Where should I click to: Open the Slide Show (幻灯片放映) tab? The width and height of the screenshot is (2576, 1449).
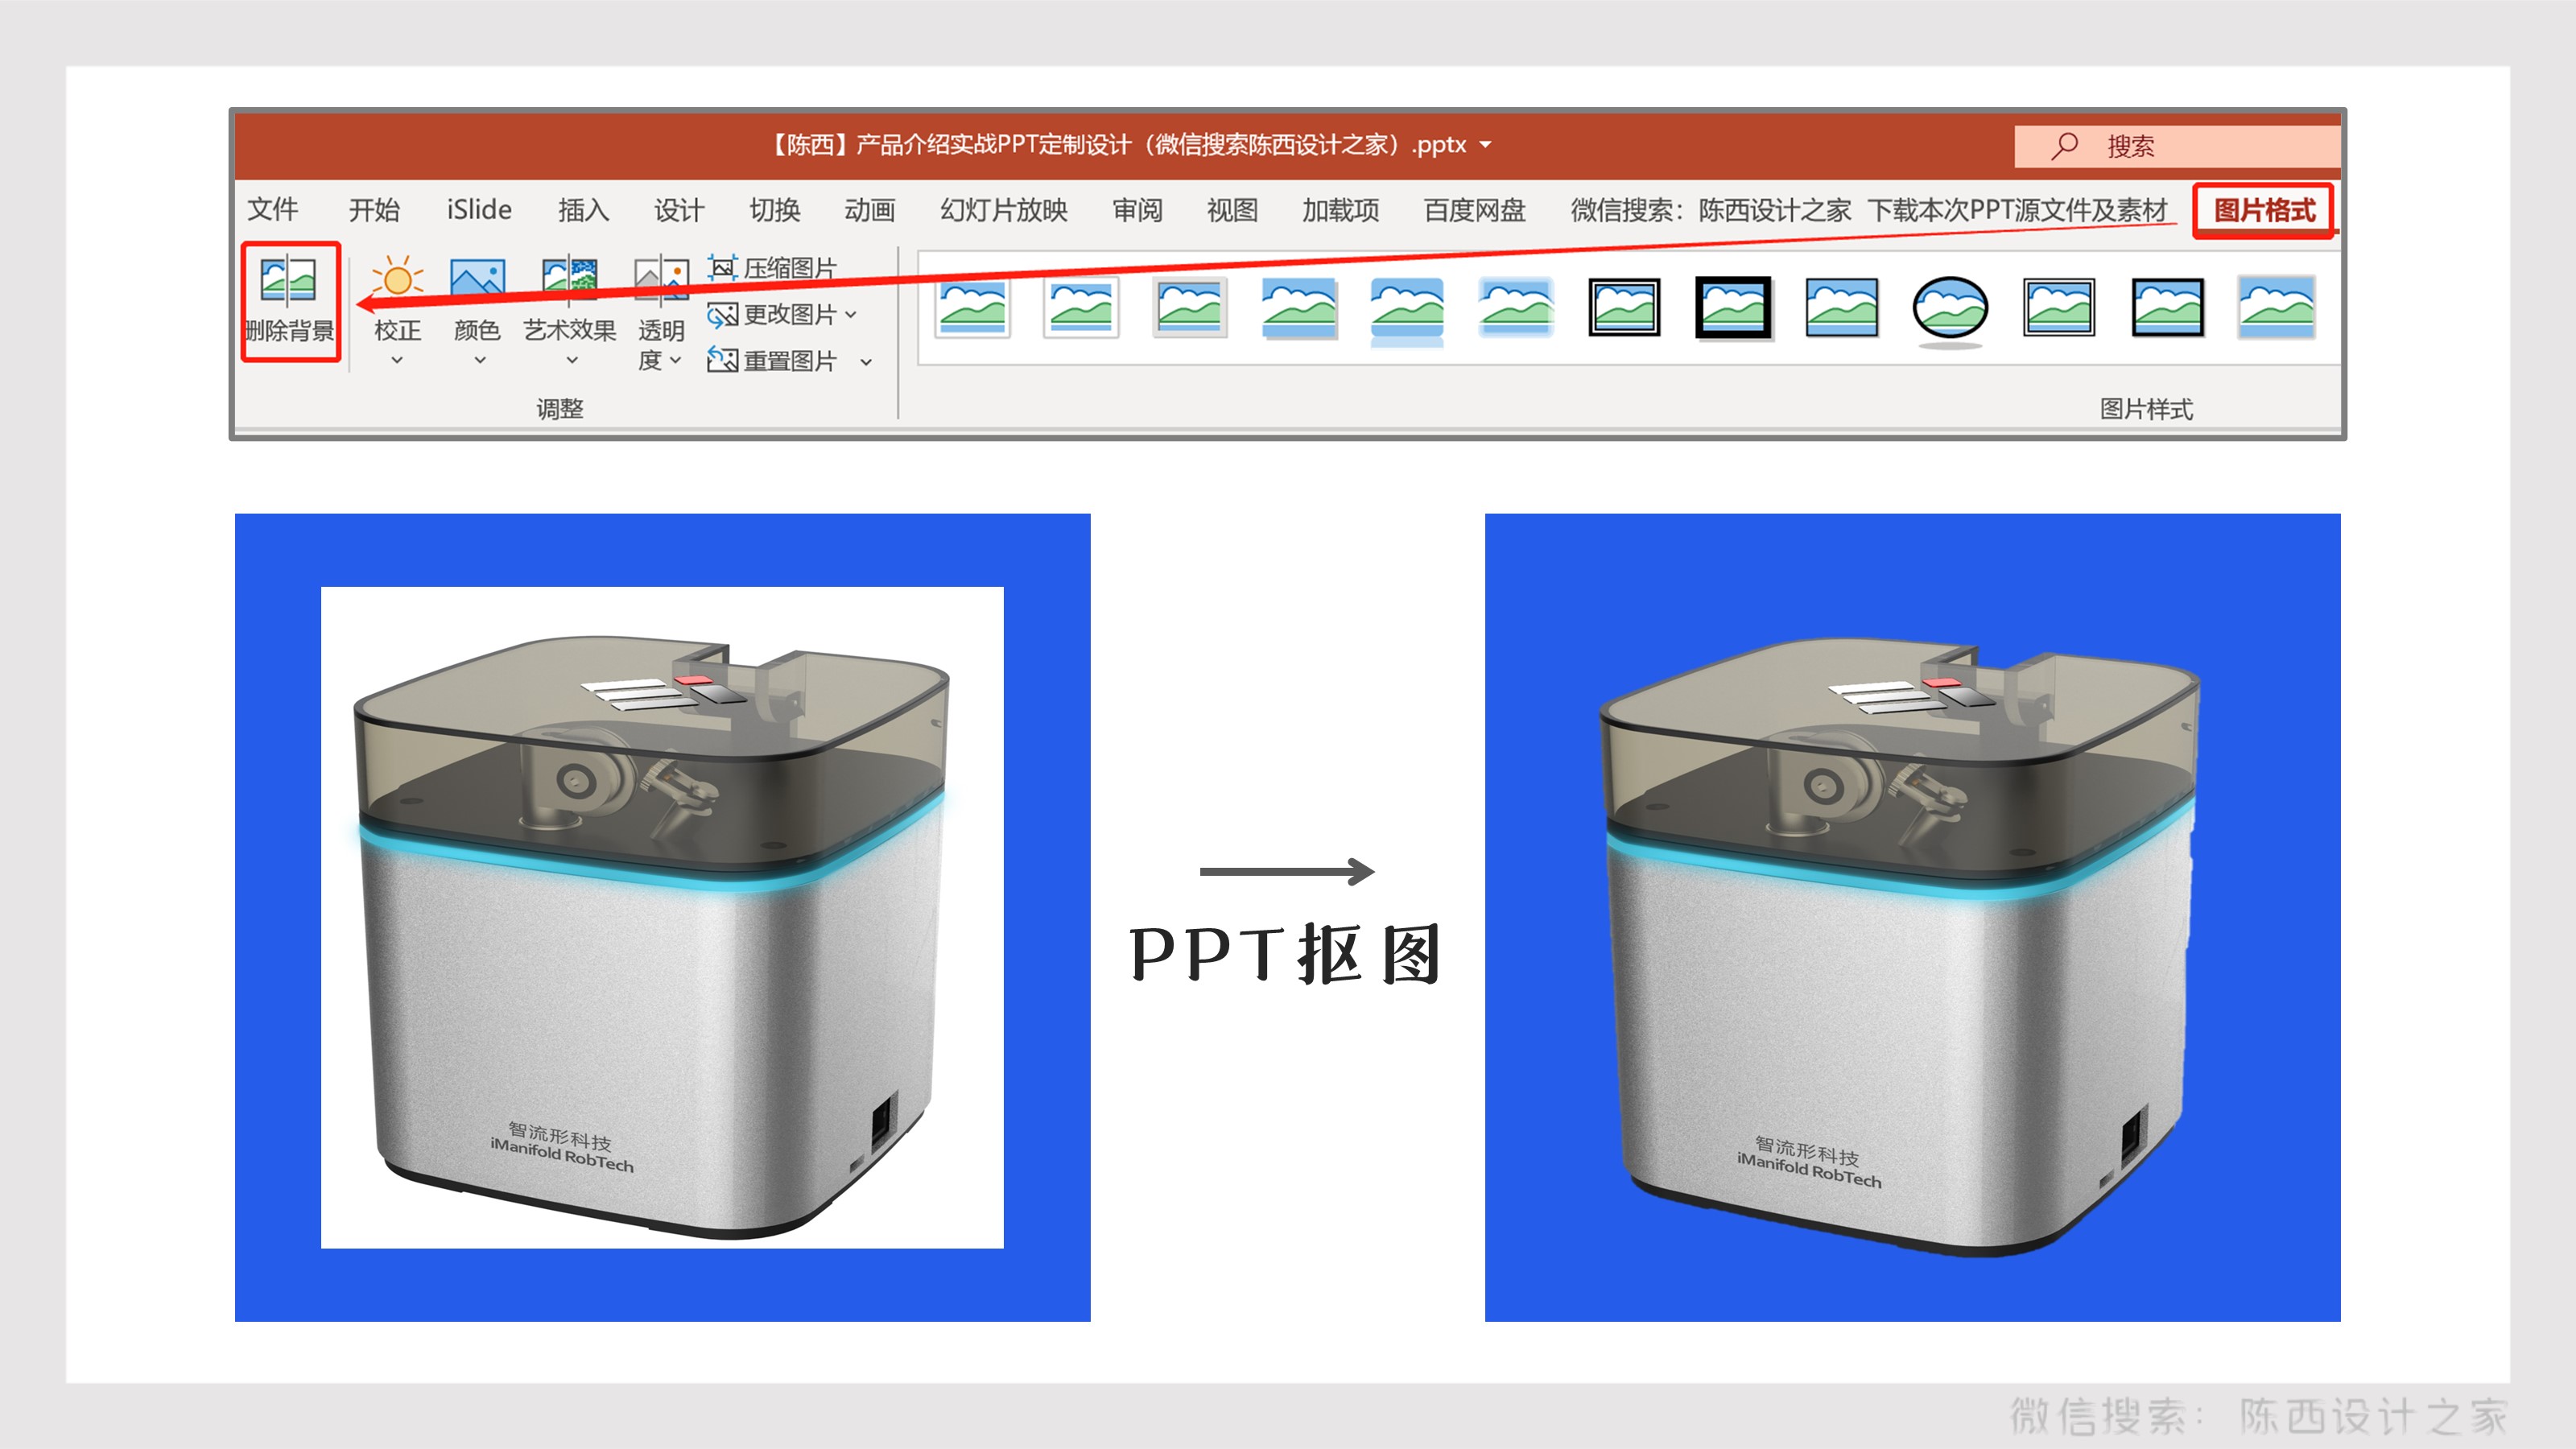[1003, 210]
